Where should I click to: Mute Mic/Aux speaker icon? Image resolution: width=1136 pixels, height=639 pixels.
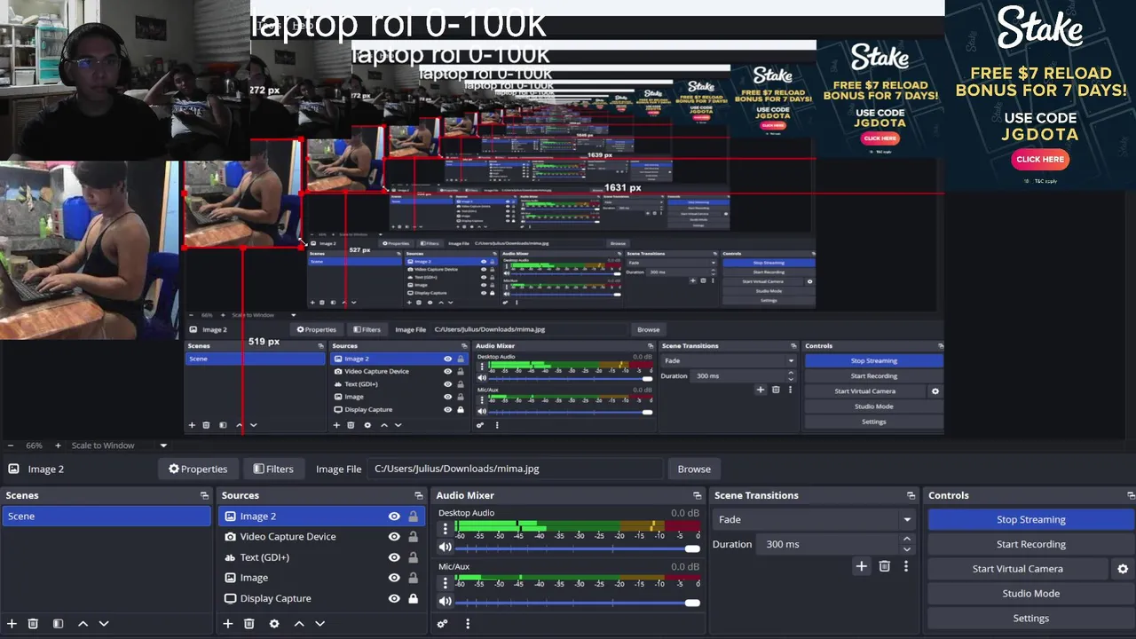(x=445, y=601)
